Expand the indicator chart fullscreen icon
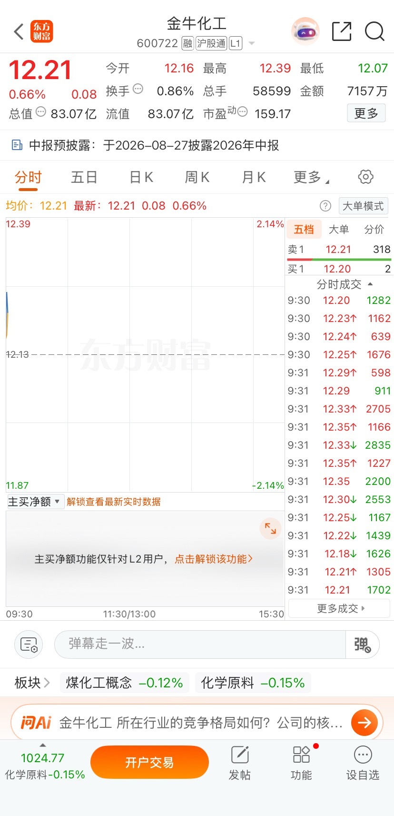394x816 pixels. 270,528
